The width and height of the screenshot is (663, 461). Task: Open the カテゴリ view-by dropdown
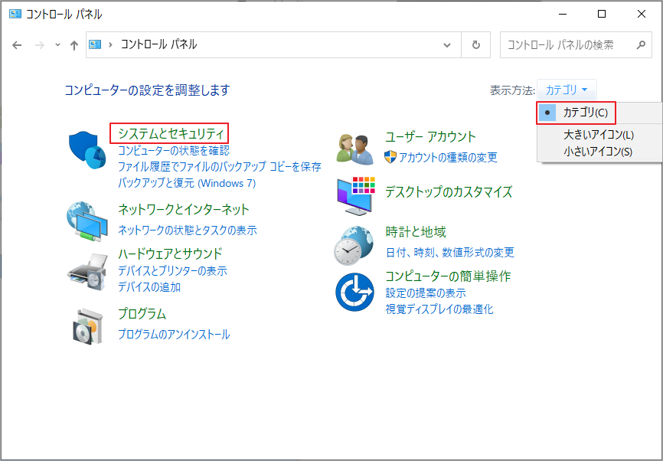(x=567, y=90)
